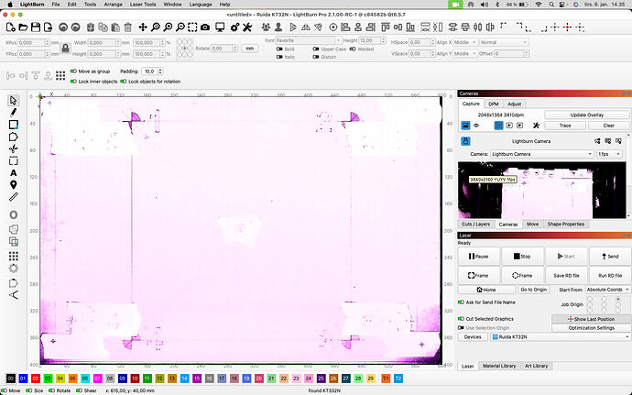Select the Offset shapes ring tool
Viewport: 632px width, 395px height.
click(14, 214)
